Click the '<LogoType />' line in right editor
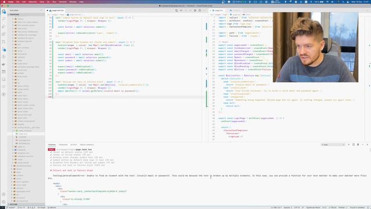 click(235, 136)
